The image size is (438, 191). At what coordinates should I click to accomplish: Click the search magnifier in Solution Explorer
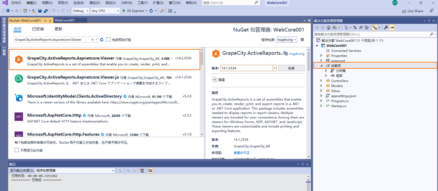click(431, 34)
